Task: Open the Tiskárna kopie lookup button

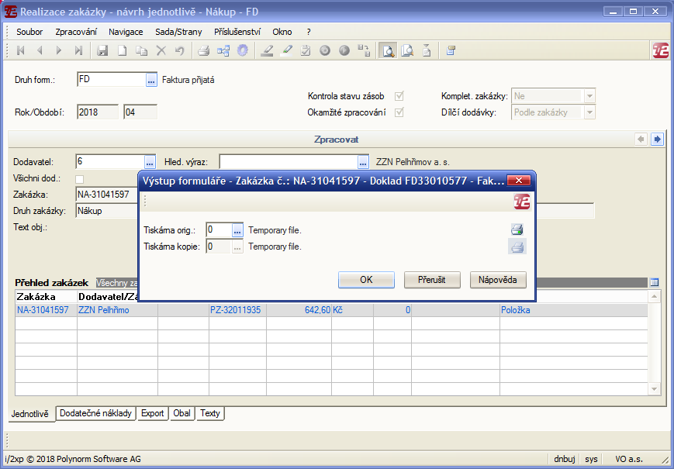Action: 237,247
